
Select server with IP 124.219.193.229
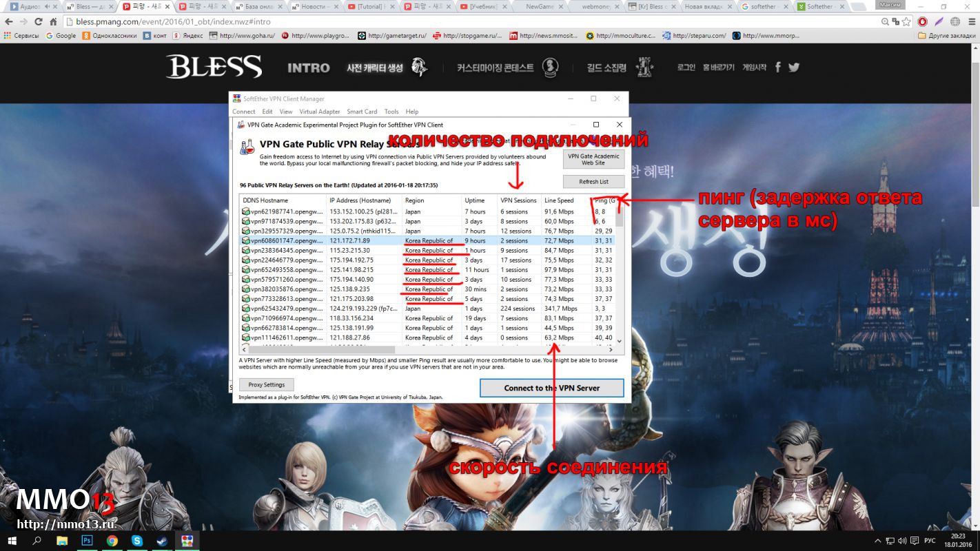[427, 309]
